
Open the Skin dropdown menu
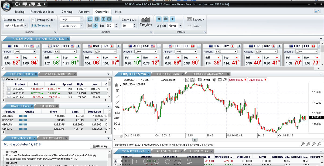pyautogui.click(x=194, y=26)
